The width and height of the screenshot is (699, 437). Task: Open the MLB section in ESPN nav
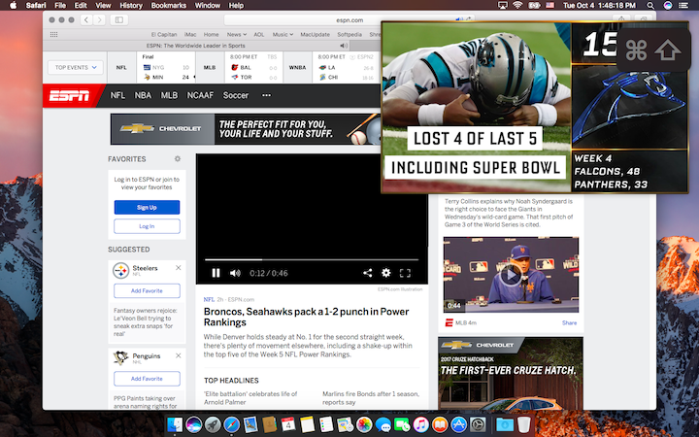169,95
